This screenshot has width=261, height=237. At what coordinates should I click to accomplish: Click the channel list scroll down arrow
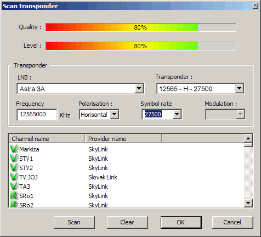(248, 203)
